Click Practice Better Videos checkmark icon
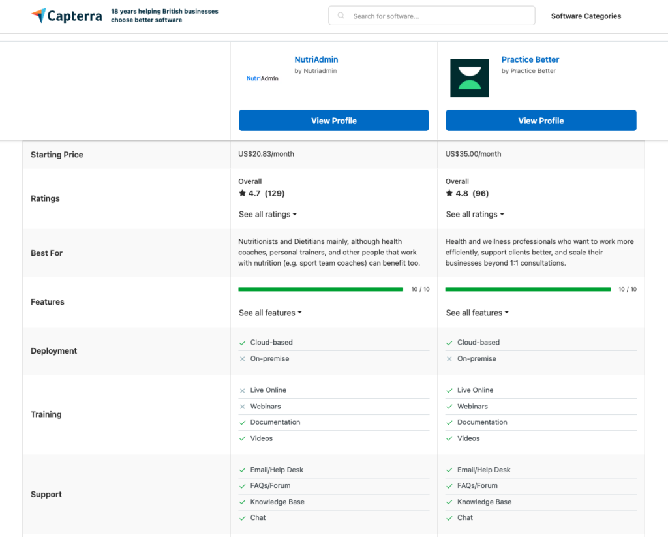The image size is (668, 537). coord(449,438)
